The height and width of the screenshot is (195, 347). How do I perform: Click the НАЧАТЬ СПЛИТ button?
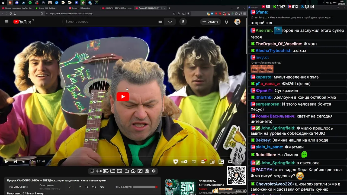[x=19, y=187]
